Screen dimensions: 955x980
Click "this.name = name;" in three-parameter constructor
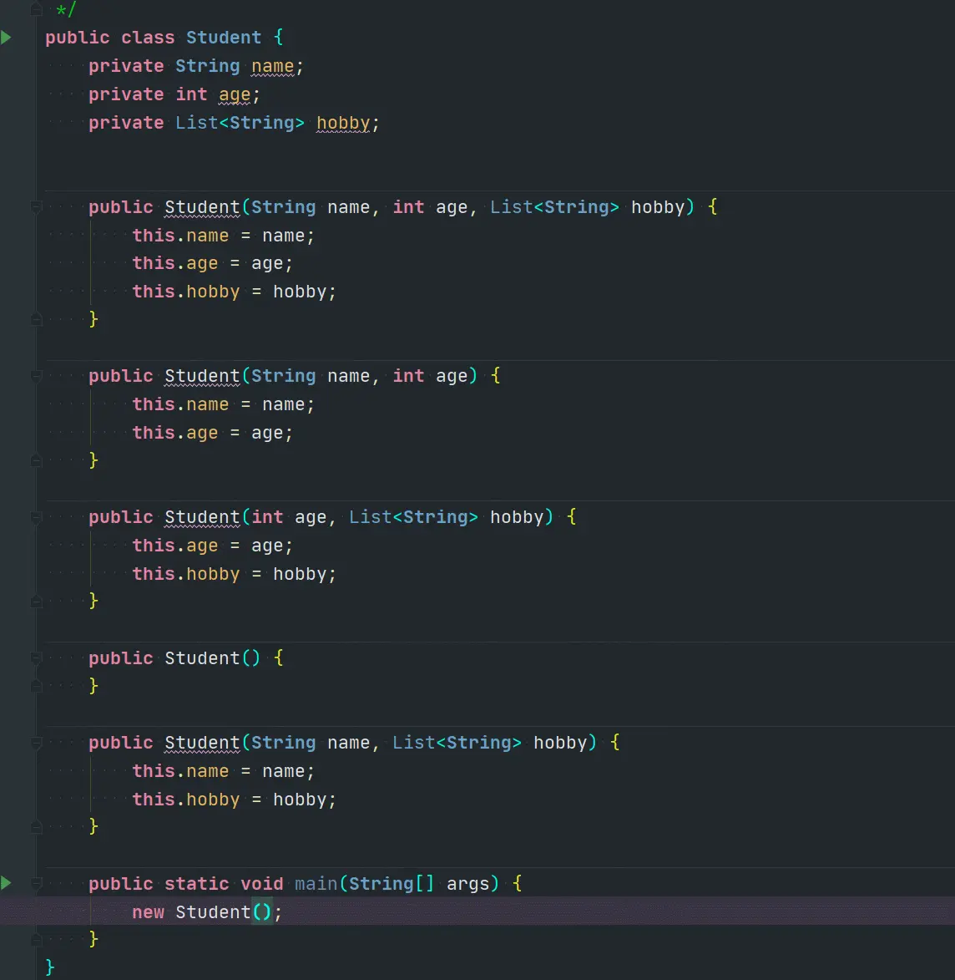(223, 236)
